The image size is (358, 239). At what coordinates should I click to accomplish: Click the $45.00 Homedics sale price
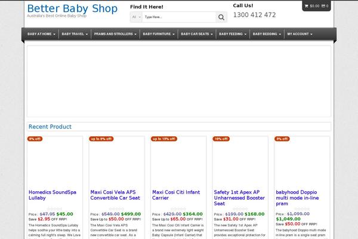64,215
